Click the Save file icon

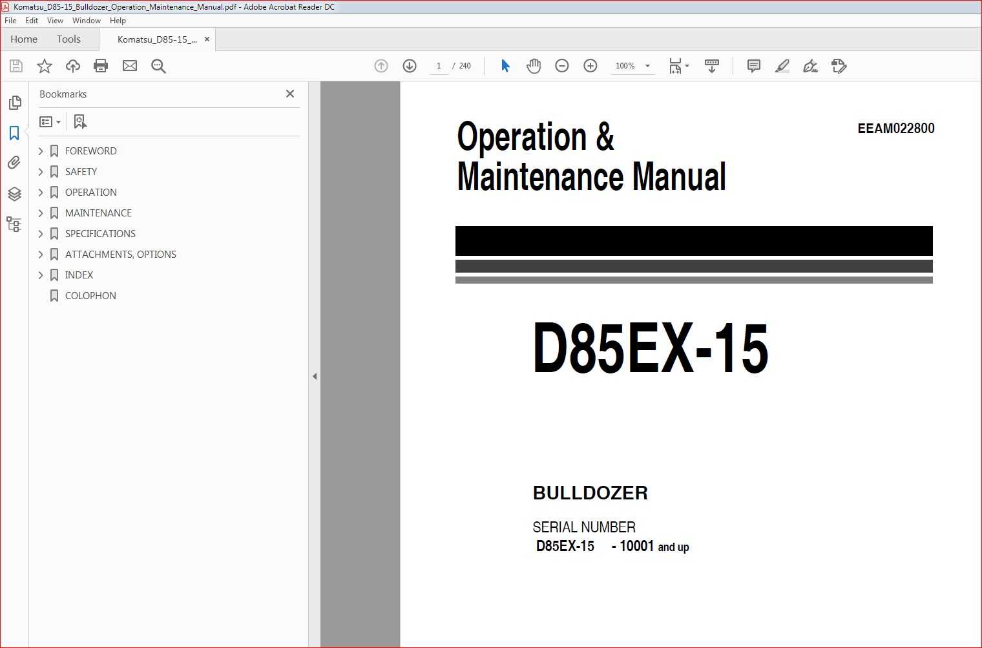click(16, 66)
